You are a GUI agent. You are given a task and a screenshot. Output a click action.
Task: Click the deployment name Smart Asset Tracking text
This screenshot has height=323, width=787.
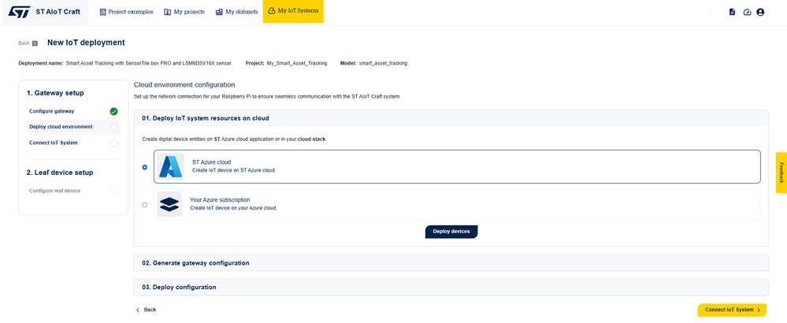coord(149,64)
